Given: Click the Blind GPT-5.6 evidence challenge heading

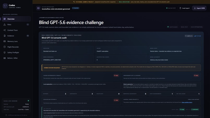Looking at the screenshot, I should point(71,22).
